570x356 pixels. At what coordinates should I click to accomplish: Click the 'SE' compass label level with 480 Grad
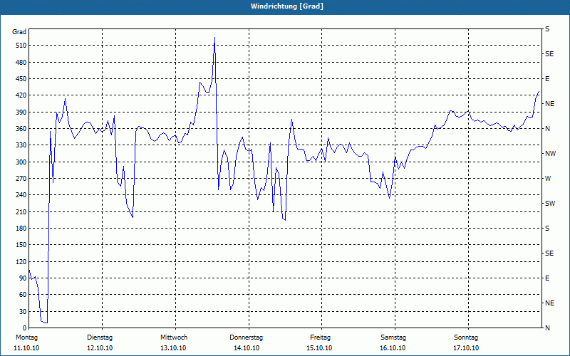(549, 54)
